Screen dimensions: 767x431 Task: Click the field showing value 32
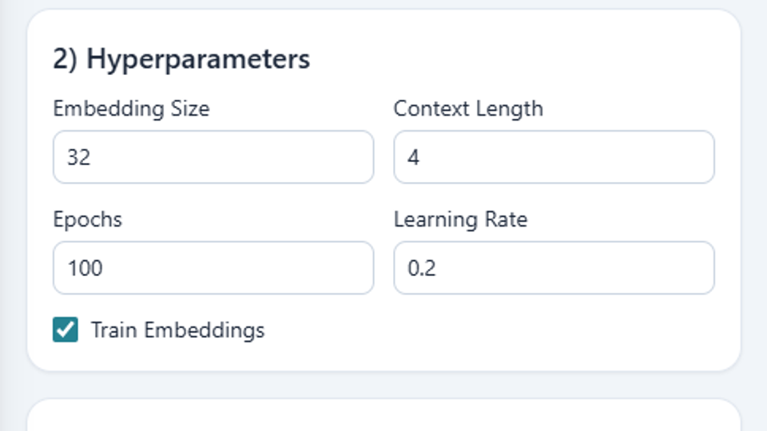(213, 157)
